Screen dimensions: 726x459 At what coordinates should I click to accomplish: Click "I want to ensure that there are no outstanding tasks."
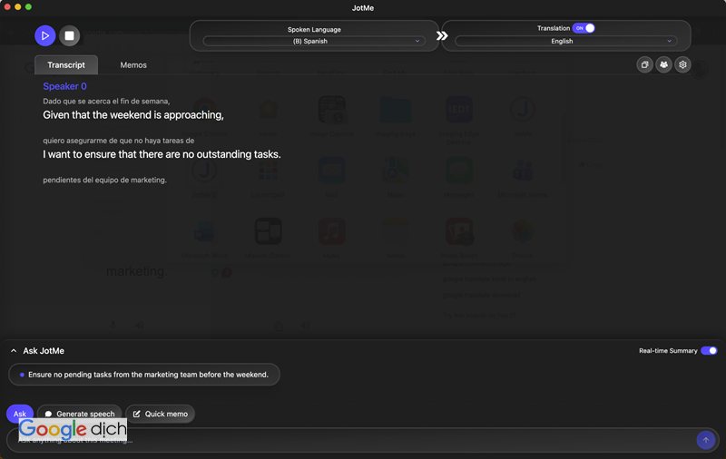(x=162, y=154)
